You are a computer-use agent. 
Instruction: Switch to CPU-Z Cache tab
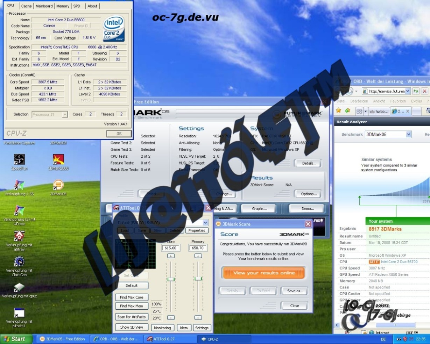(x=26, y=6)
